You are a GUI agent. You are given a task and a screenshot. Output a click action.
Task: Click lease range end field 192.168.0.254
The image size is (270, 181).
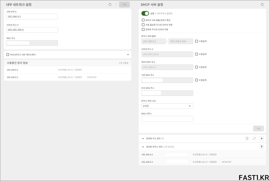coord(181,41)
